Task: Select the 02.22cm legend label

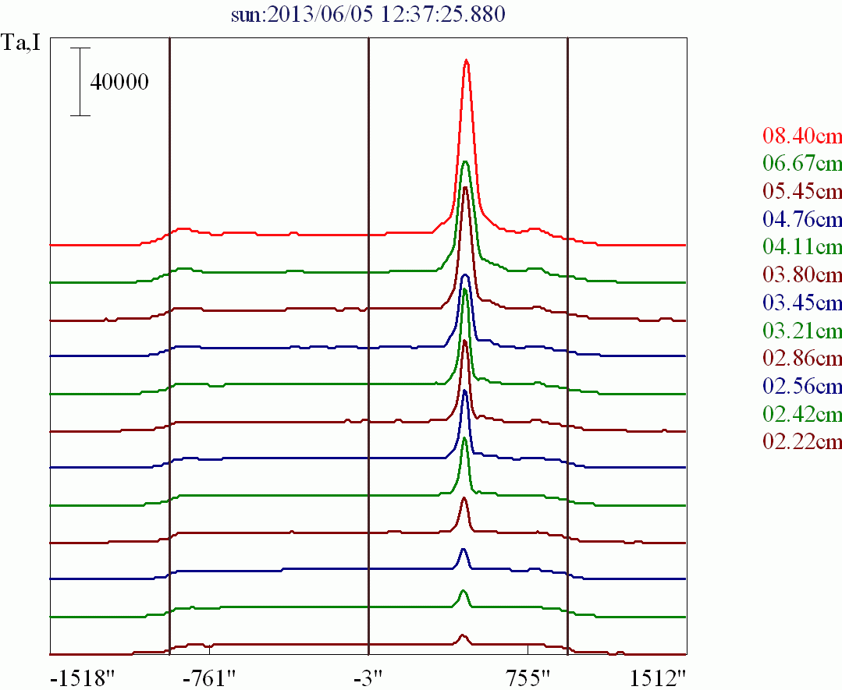Action: pyautogui.click(x=802, y=441)
